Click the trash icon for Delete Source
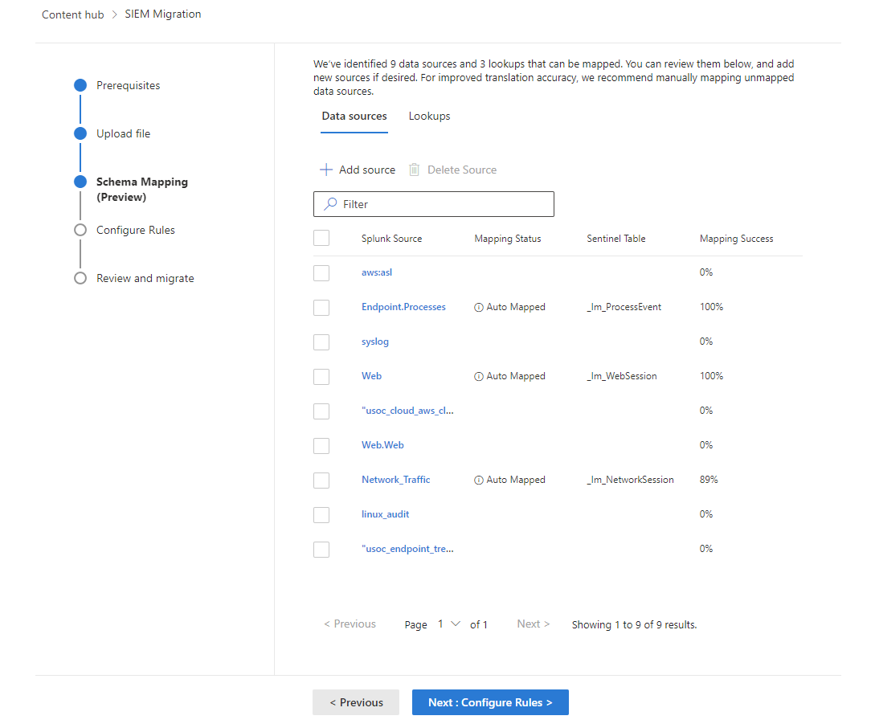The height and width of the screenshot is (724, 875). click(x=414, y=170)
